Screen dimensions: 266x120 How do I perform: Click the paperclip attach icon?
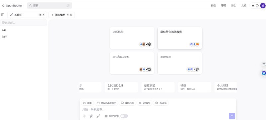(x=91, y=116)
